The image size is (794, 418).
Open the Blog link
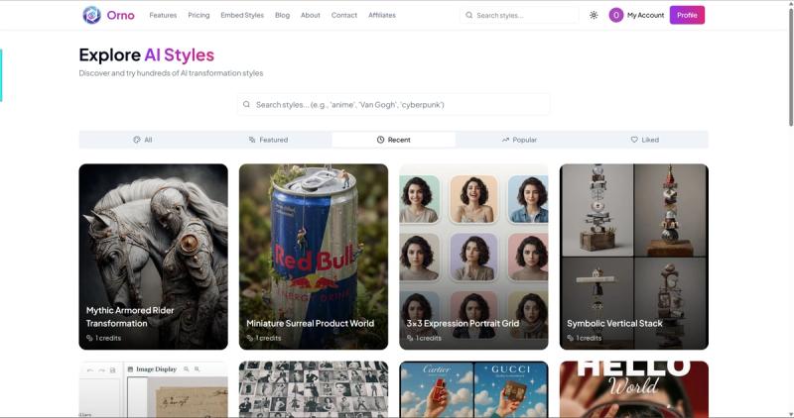(282, 15)
